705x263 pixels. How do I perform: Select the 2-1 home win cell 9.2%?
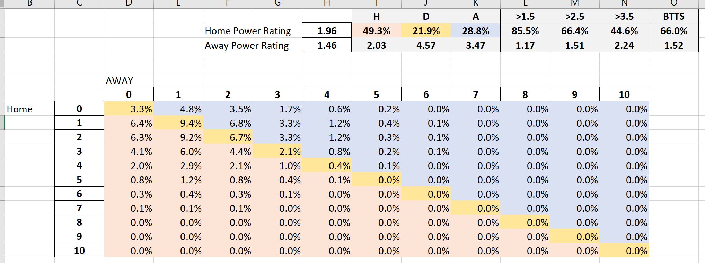coord(178,137)
